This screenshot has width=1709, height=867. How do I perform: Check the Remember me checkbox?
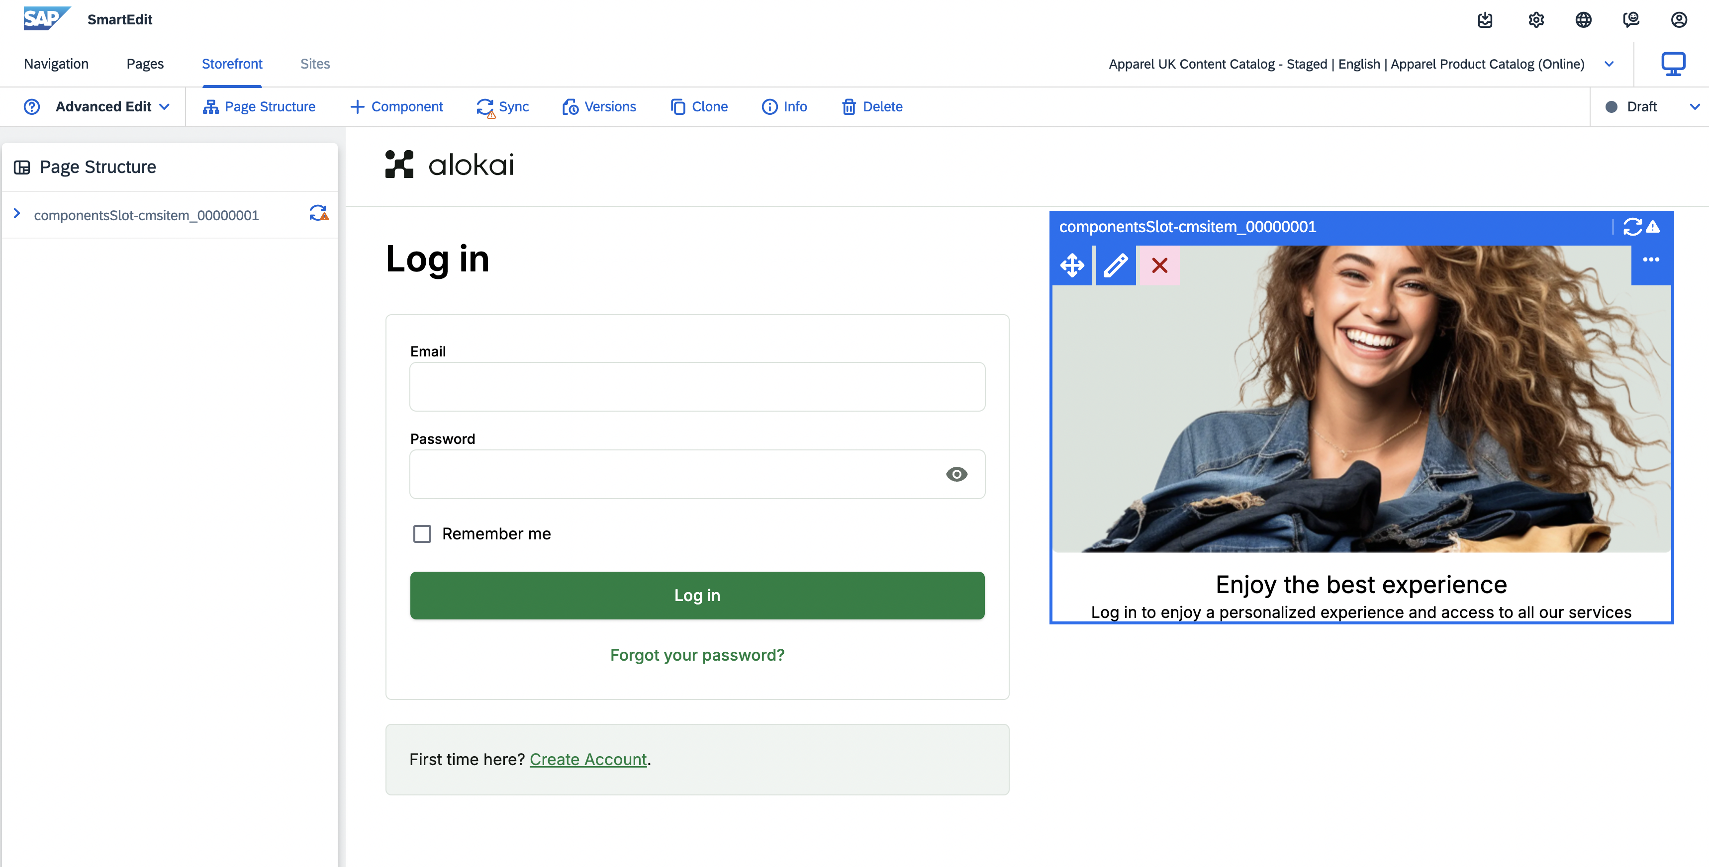(x=422, y=534)
